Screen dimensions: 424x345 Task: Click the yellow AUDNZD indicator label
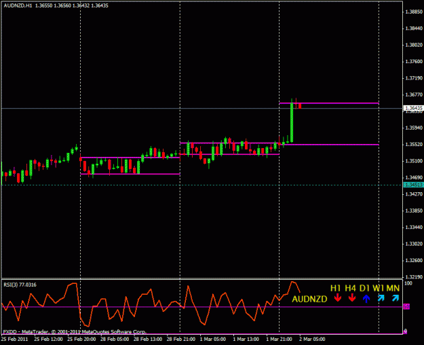pos(309,299)
